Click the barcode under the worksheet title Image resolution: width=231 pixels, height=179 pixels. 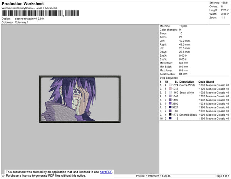(x=40, y=13)
